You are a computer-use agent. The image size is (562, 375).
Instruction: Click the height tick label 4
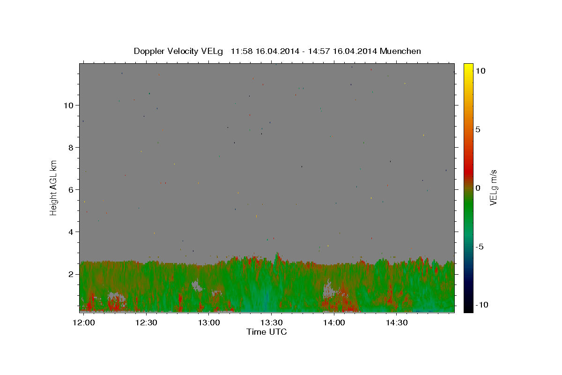point(72,232)
